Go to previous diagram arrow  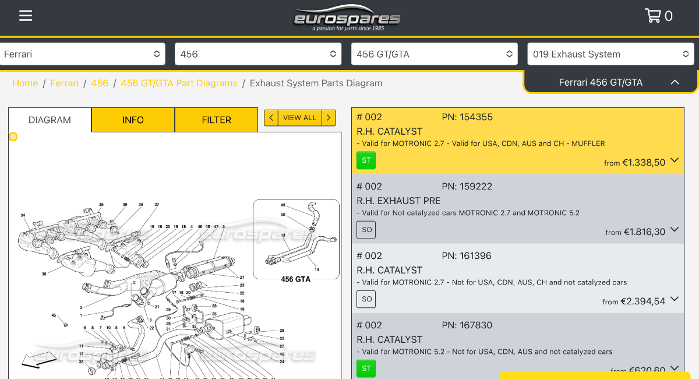(x=271, y=118)
